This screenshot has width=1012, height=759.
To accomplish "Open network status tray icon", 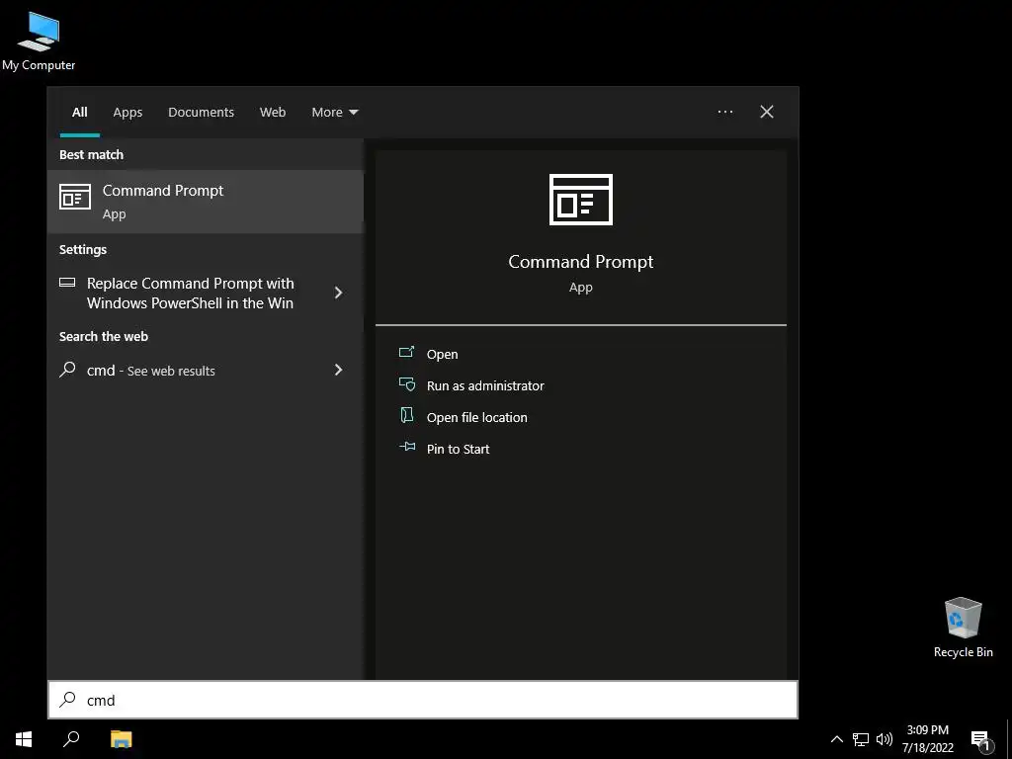I will tap(861, 739).
